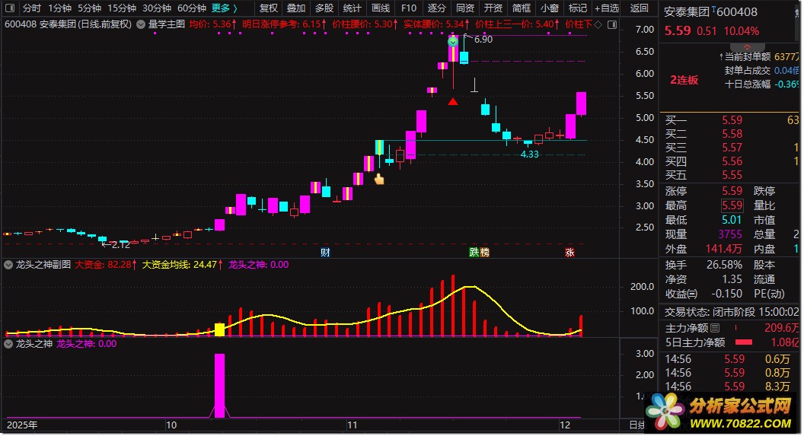
Task: Select the 30分钟 period
Action: point(157,8)
